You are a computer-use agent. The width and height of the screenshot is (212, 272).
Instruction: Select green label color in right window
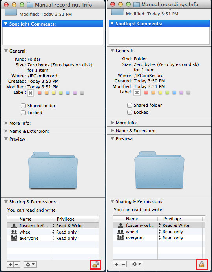click(167, 93)
